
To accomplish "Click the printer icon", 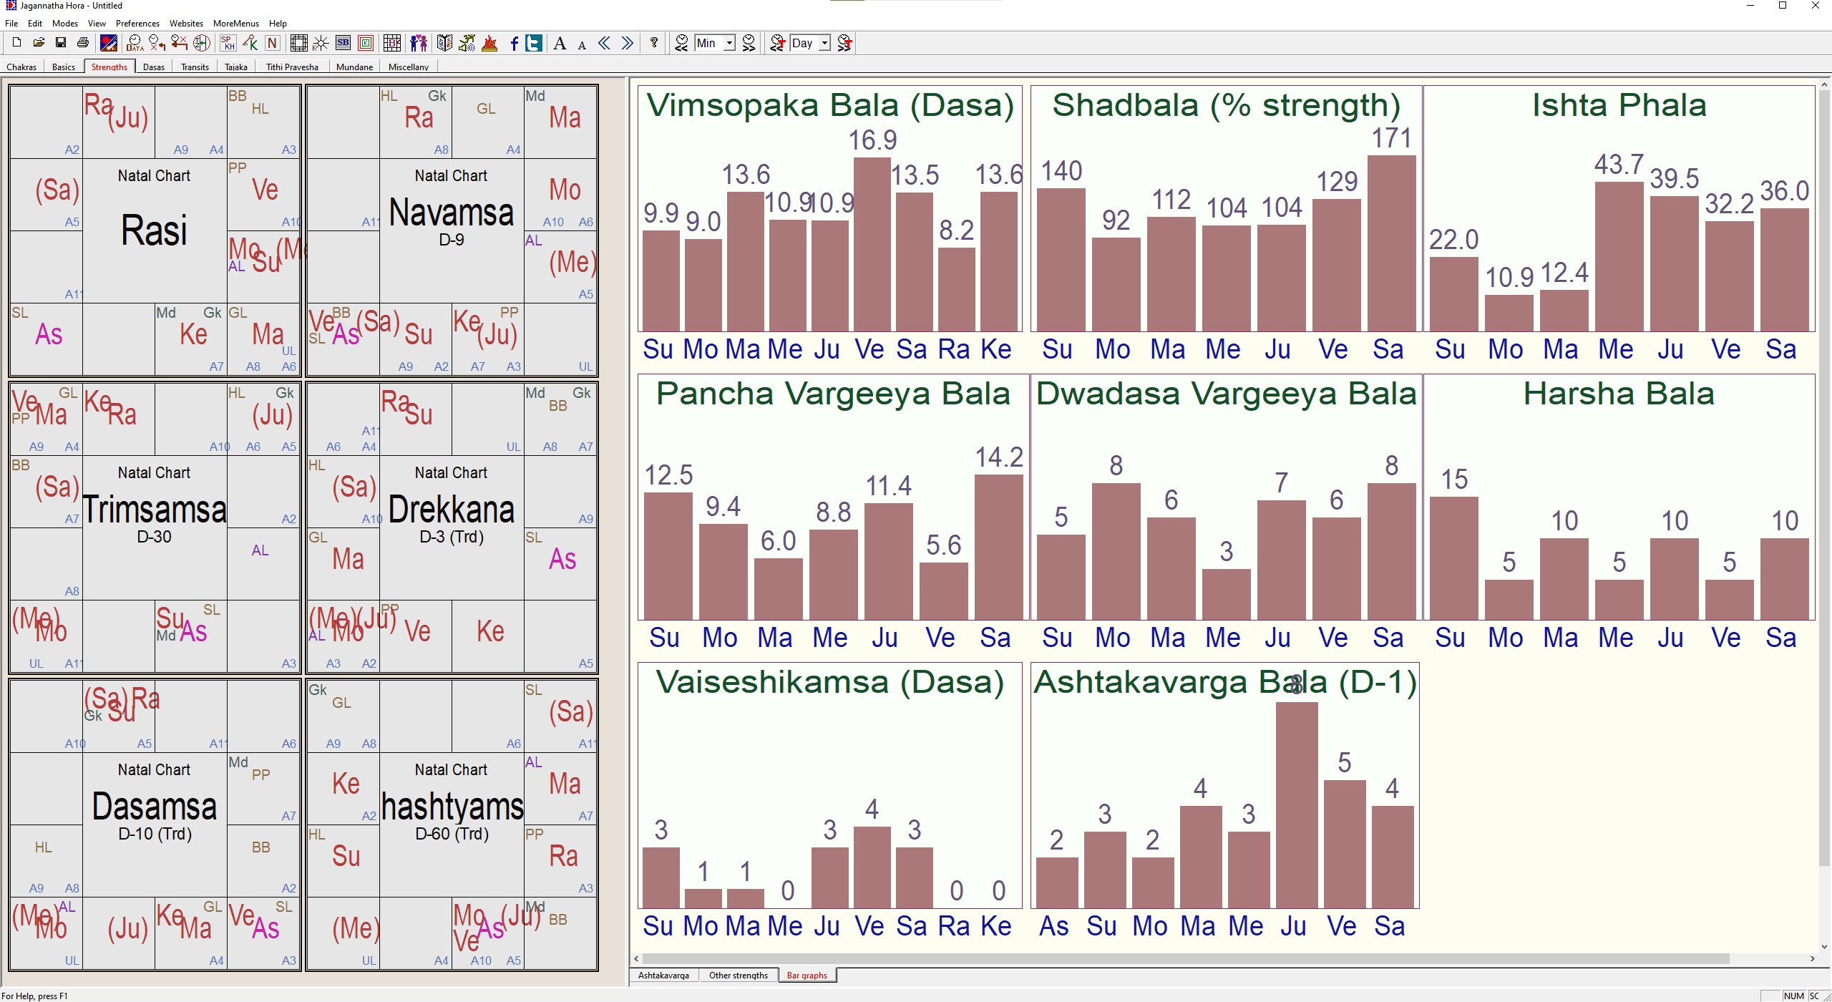I will [x=83, y=43].
